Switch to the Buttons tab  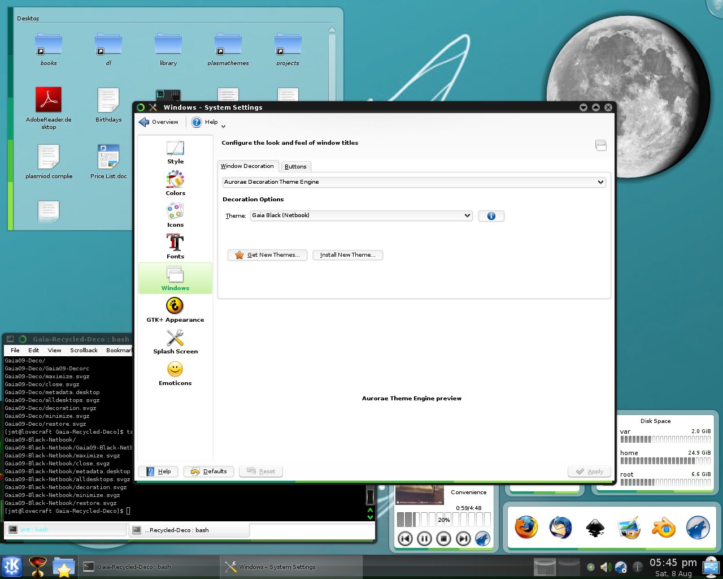pos(295,167)
